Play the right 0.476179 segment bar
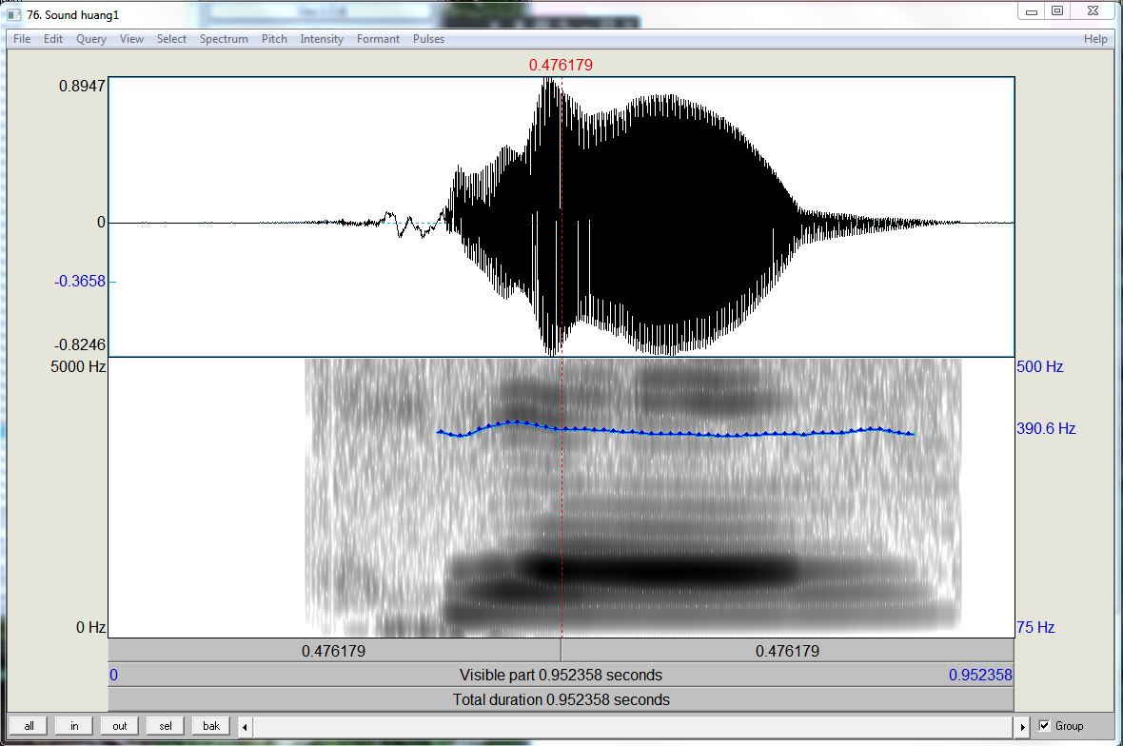Screen dimensions: 1123x746 pyautogui.click(x=787, y=651)
